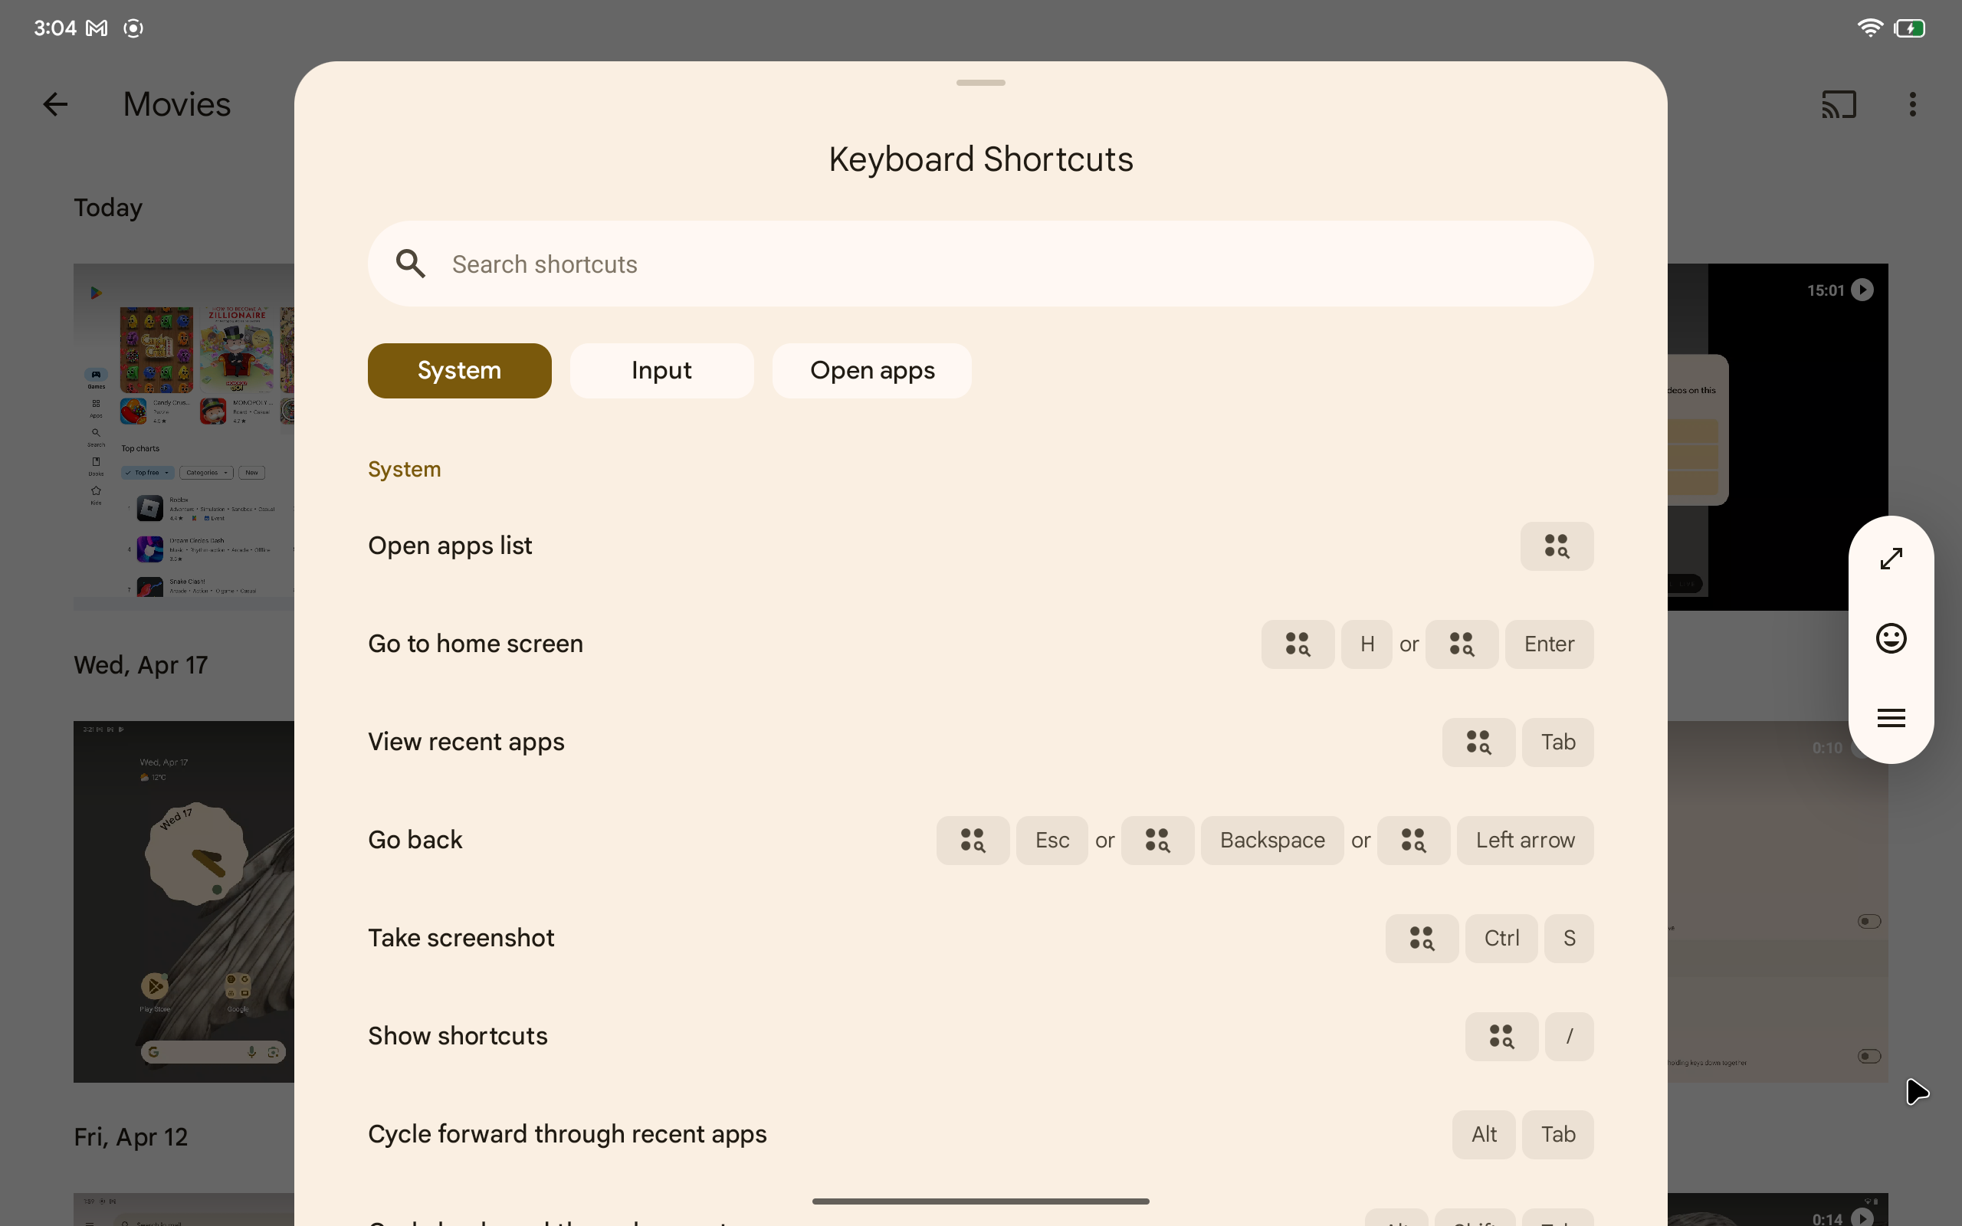The image size is (1962, 1226).
Task: Switch to the Open apps tab
Action: pos(871,370)
